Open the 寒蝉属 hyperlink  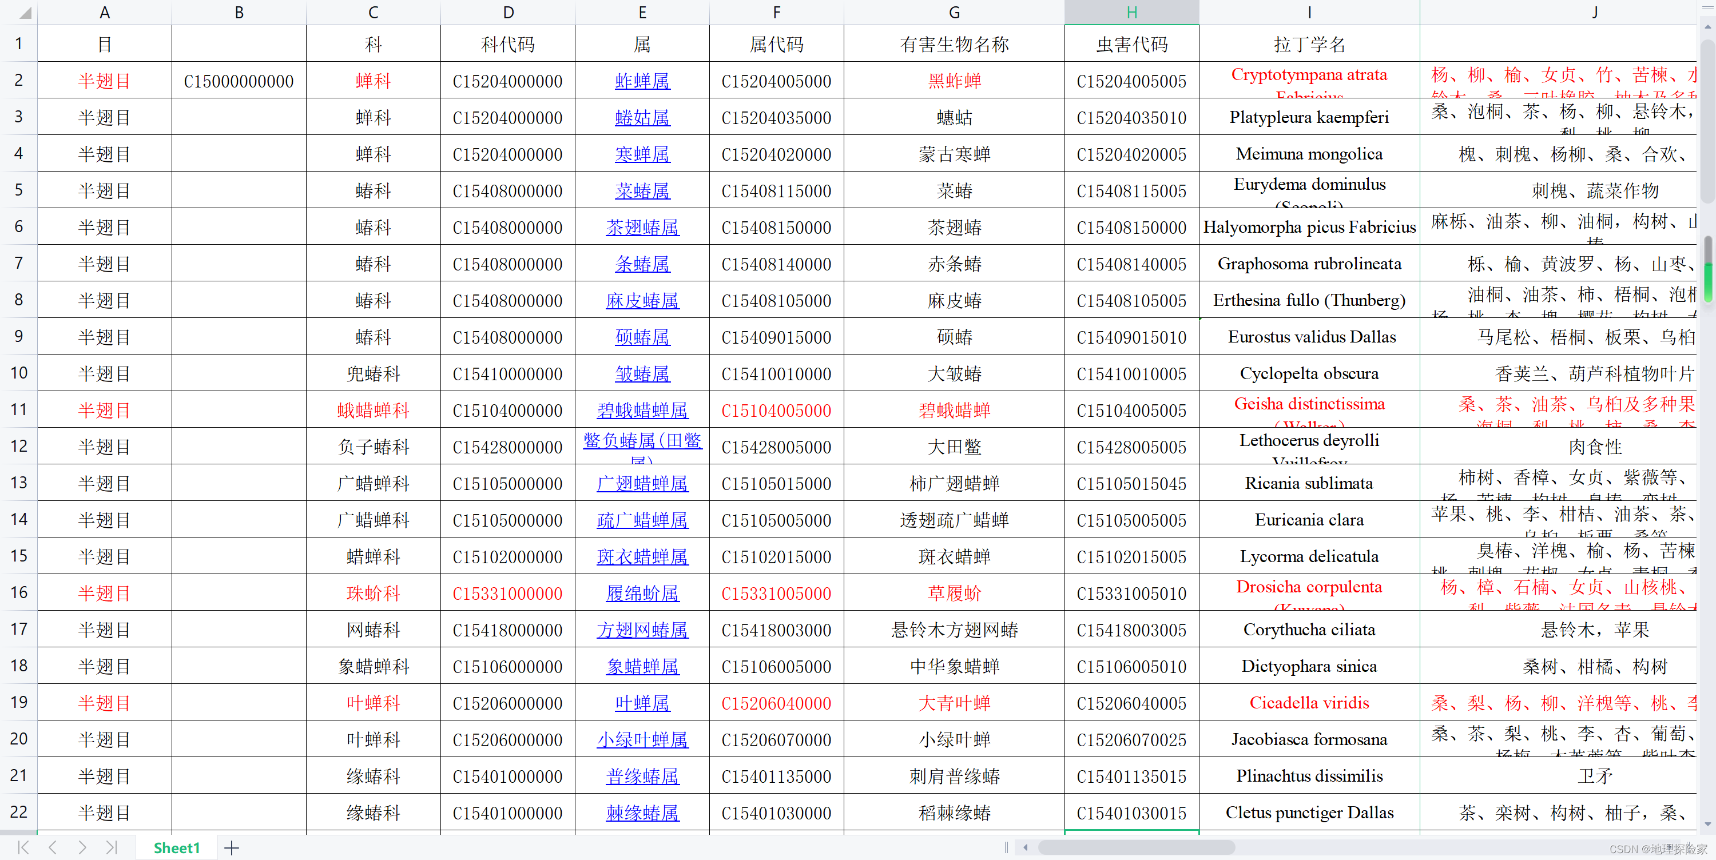642,154
